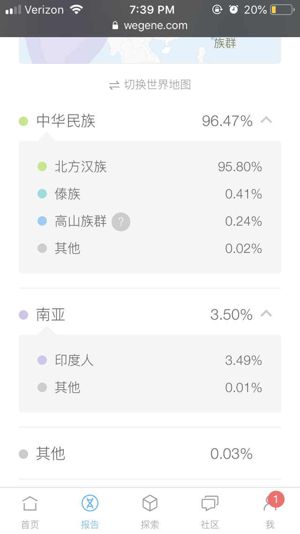Open the 首页 home icon

point(30,503)
